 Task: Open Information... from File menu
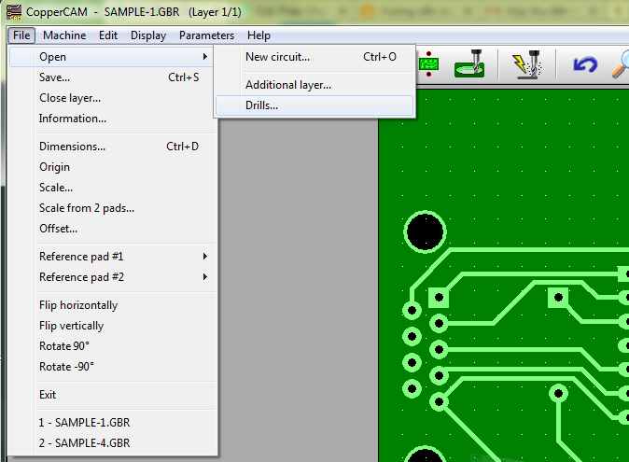point(112,119)
